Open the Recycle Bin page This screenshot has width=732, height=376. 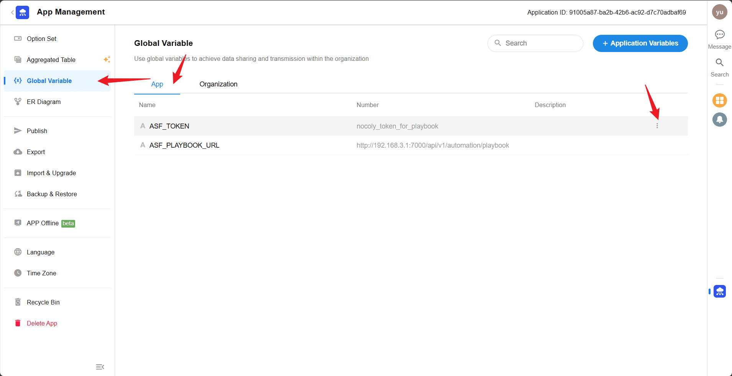(x=43, y=303)
